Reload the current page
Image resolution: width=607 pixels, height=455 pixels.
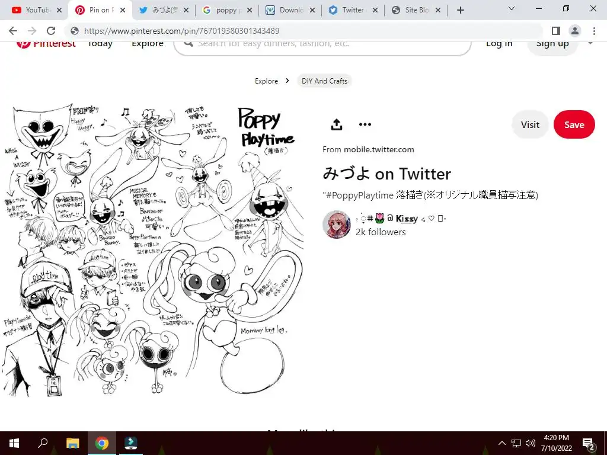coord(51,31)
